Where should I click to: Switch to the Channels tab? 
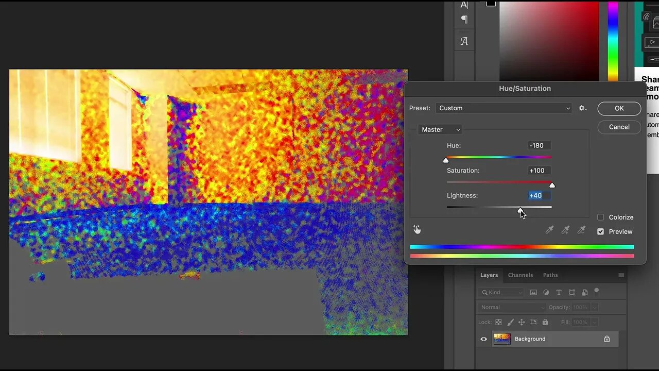click(x=521, y=275)
